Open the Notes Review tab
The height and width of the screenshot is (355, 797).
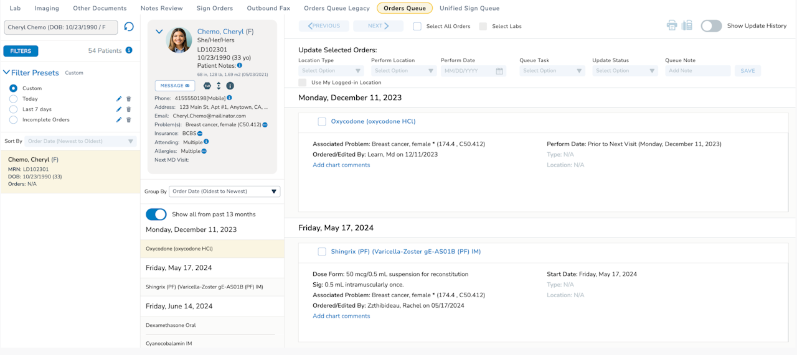tap(161, 9)
